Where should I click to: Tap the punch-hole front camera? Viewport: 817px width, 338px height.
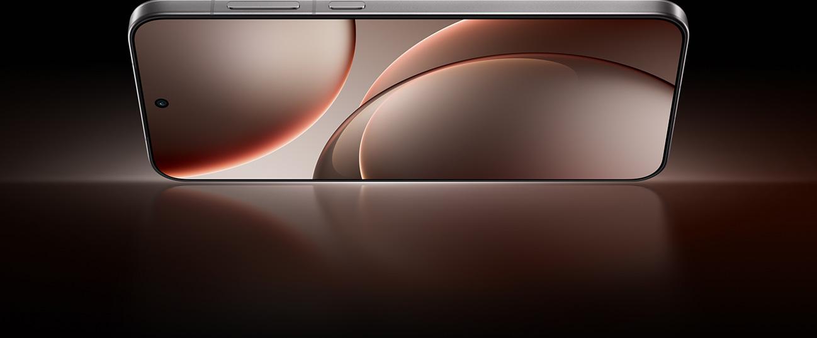(162, 103)
